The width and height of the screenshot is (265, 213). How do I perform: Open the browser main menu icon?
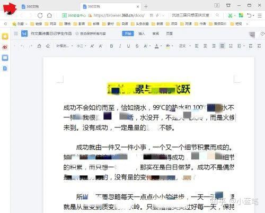[260, 15]
